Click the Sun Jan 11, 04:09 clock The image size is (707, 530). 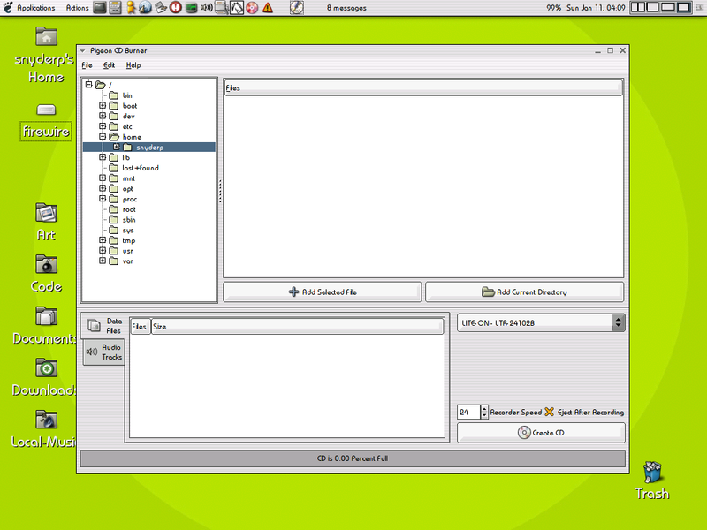tap(596, 8)
